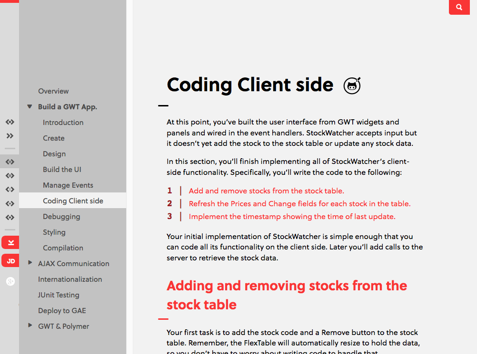Viewport: 477px width, 354px height.
Task: Select Overview in the sidebar
Action: (x=53, y=91)
